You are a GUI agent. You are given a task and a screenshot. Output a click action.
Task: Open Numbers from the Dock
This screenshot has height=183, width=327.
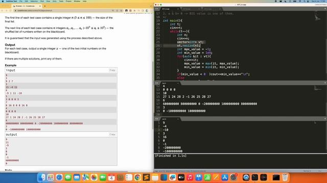pyautogui.click(x=207, y=177)
